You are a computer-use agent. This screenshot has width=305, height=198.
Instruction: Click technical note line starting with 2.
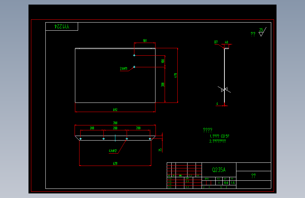pos(217,141)
